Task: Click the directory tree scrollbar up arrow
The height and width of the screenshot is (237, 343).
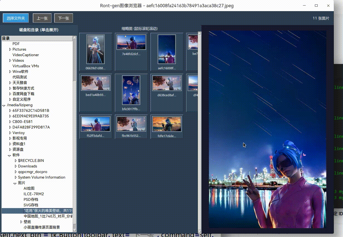Action: point(75,38)
